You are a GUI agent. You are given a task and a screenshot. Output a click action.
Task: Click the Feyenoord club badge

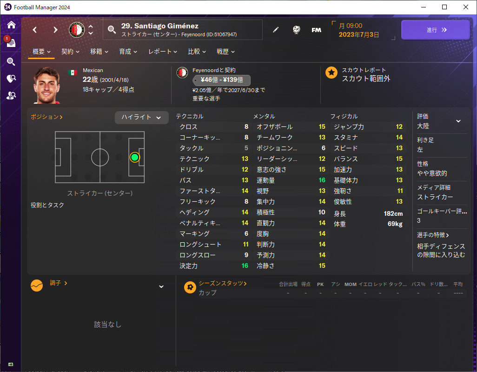coord(76,30)
